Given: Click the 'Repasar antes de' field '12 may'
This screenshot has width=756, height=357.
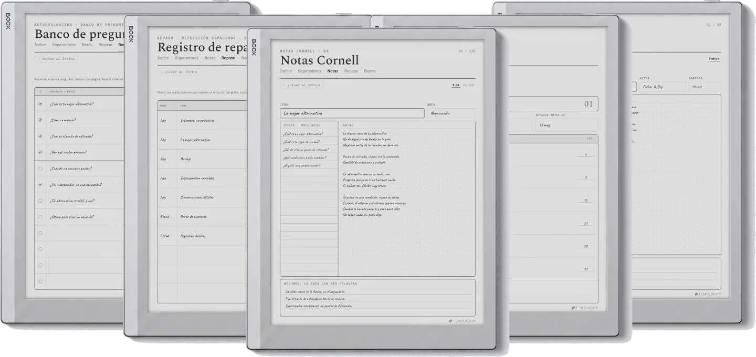Looking at the screenshot, I should (566, 125).
